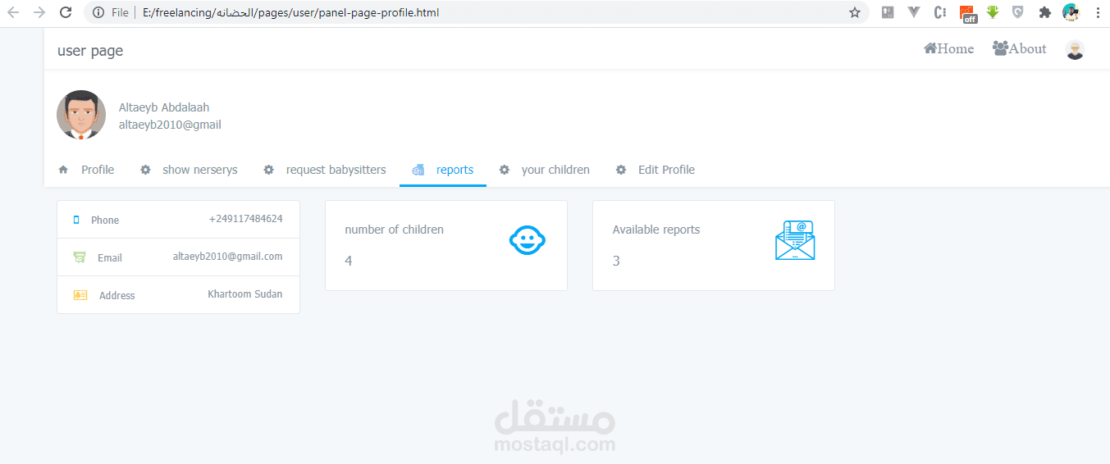Open the About link in navbar

click(x=1019, y=48)
